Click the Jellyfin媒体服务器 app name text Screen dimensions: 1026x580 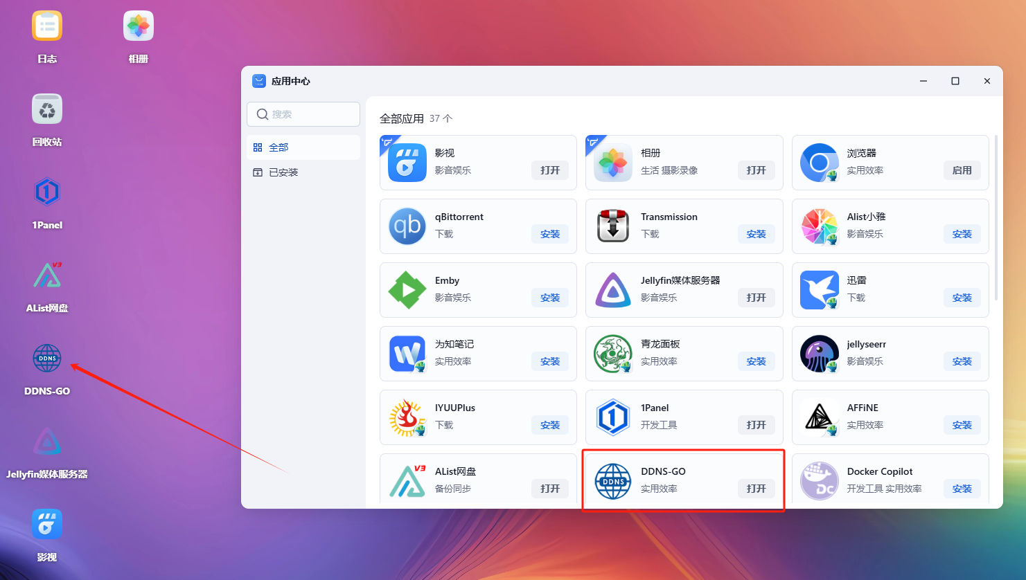(x=680, y=280)
